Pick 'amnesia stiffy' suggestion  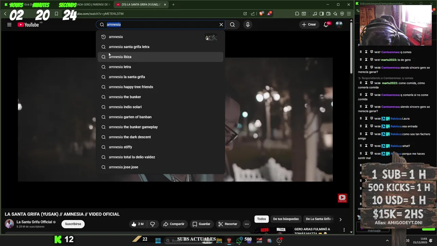pos(160,147)
